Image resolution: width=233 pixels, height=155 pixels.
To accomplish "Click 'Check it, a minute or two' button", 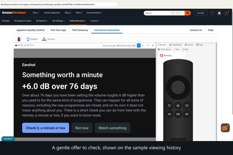I will [46, 128].
